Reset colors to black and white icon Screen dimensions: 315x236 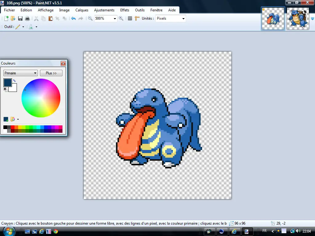6,89
